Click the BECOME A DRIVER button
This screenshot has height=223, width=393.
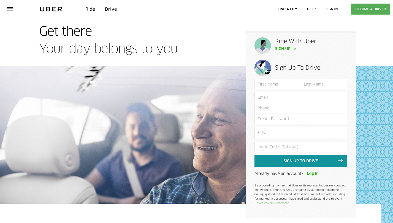(370, 9)
